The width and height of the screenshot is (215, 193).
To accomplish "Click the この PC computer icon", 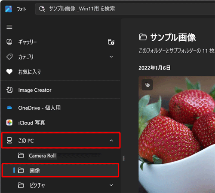I will [9, 140].
